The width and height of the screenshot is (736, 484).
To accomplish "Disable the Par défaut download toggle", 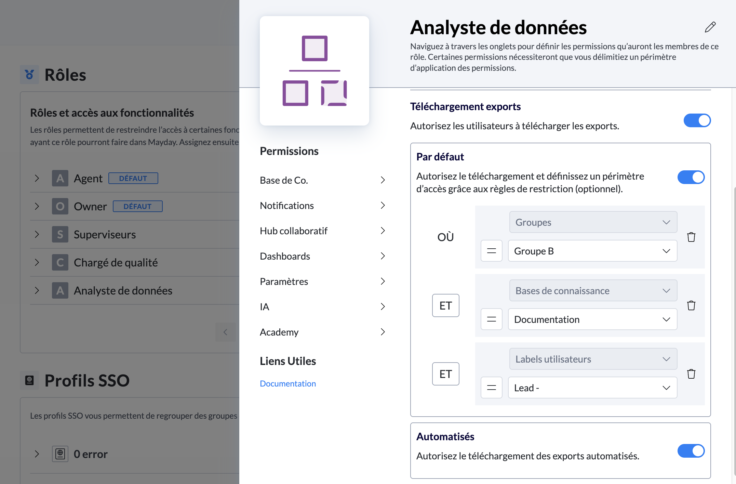I will click(691, 177).
